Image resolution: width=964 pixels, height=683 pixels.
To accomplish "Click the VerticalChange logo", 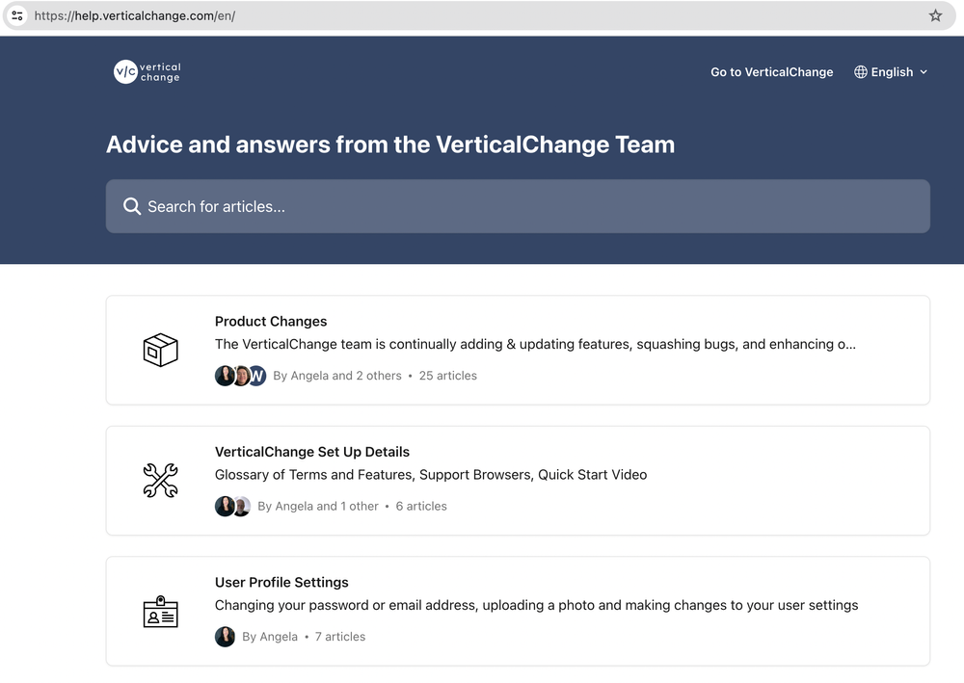I will pos(147,72).
